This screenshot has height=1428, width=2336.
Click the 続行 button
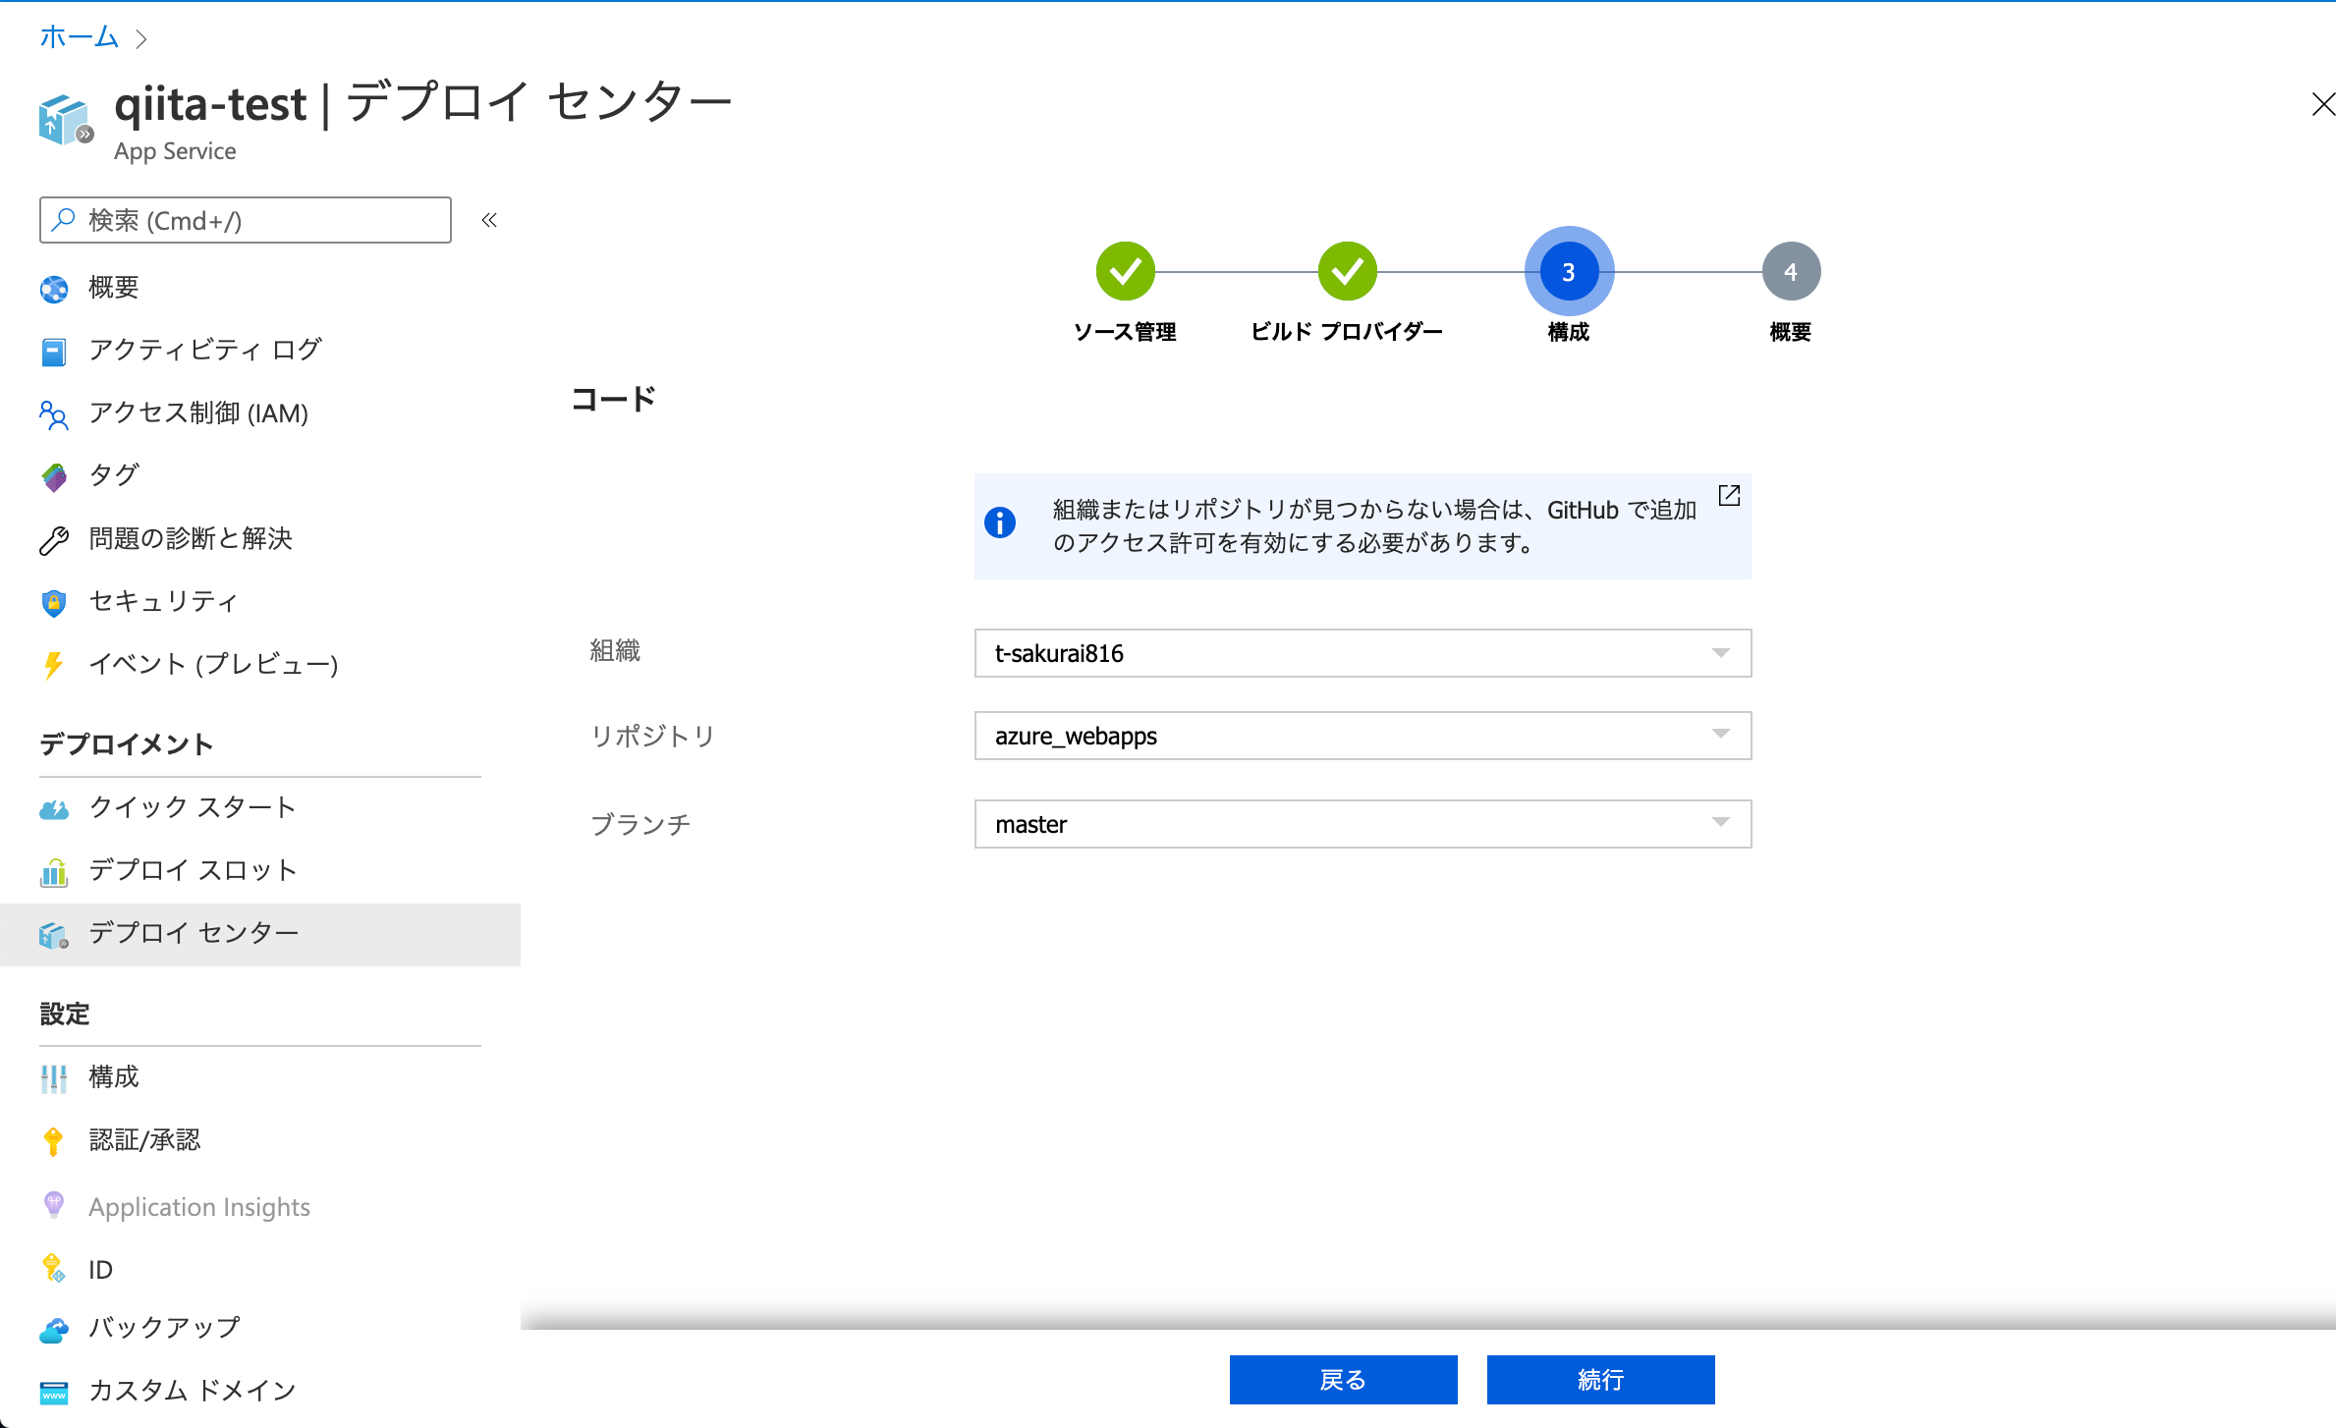tap(1600, 1379)
